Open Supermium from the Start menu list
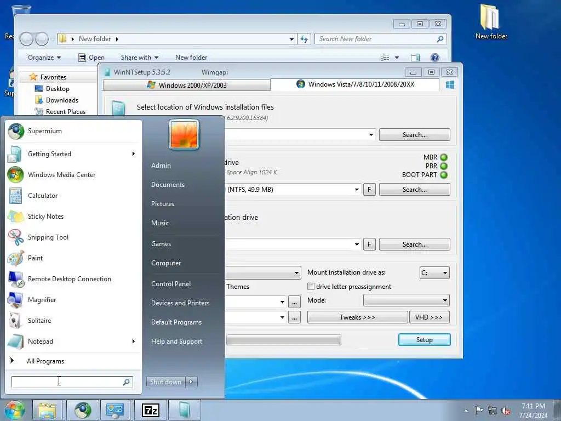Image resolution: width=561 pixels, height=421 pixels. [73, 131]
